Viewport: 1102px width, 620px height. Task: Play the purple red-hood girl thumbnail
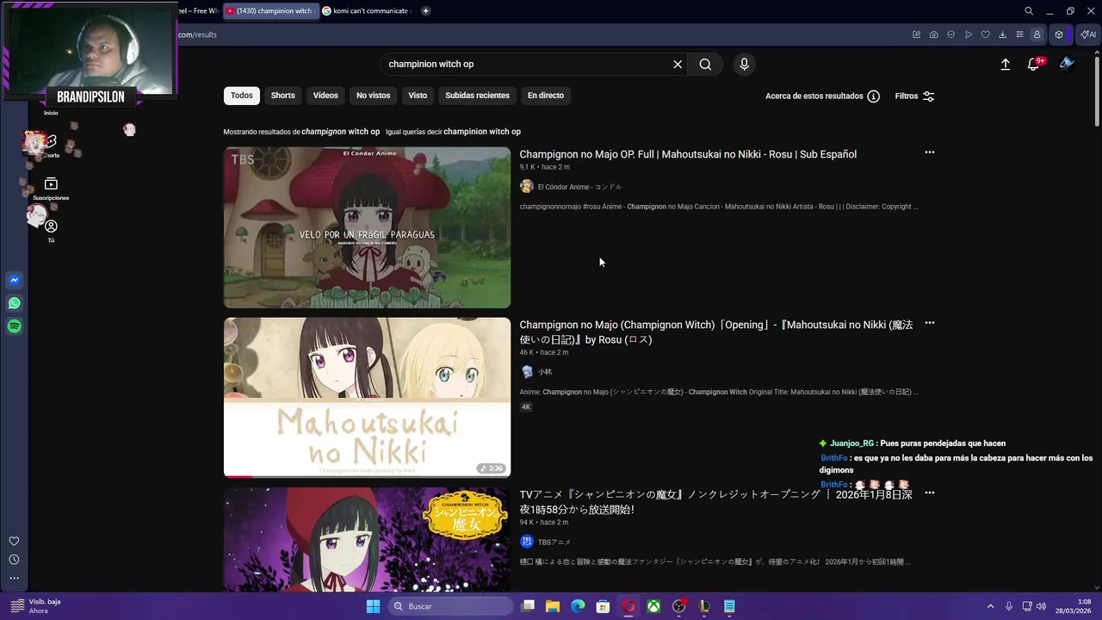(x=367, y=539)
